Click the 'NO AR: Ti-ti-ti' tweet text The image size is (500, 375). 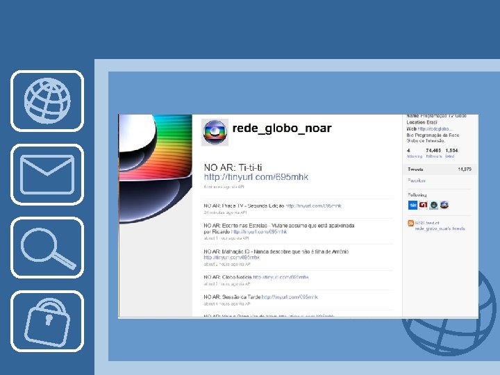pyautogui.click(x=233, y=167)
